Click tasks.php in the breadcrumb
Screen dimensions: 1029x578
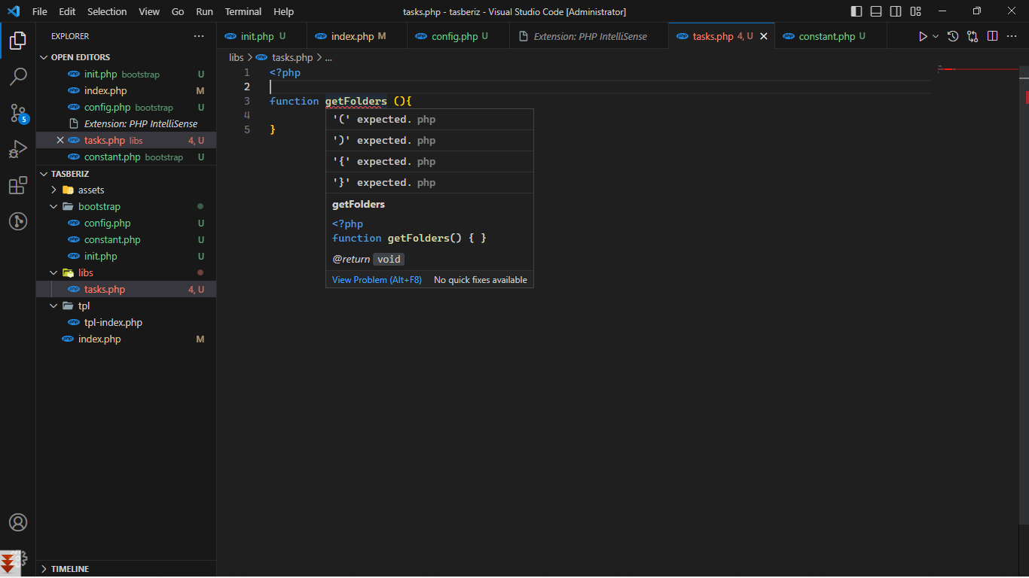(292, 57)
